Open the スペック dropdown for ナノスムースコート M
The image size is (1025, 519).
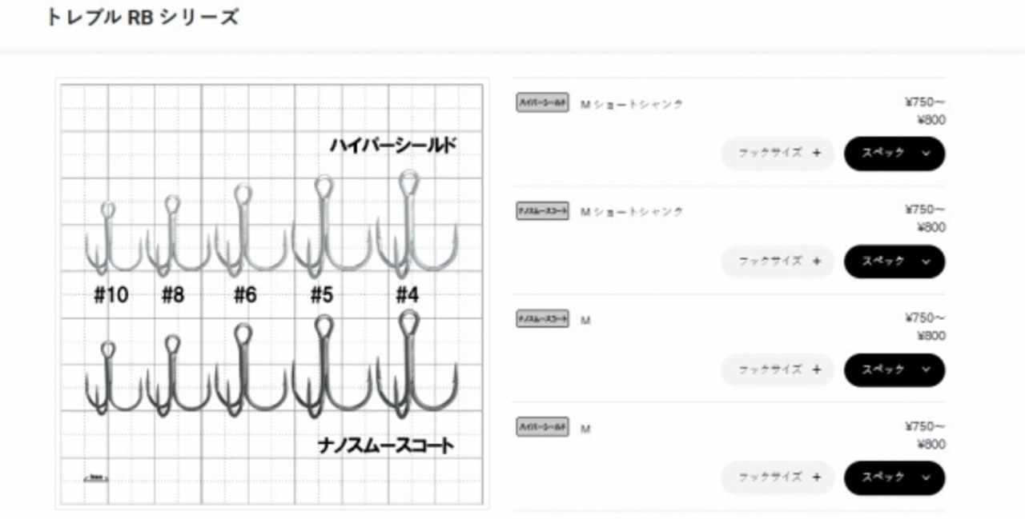point(894,369)
